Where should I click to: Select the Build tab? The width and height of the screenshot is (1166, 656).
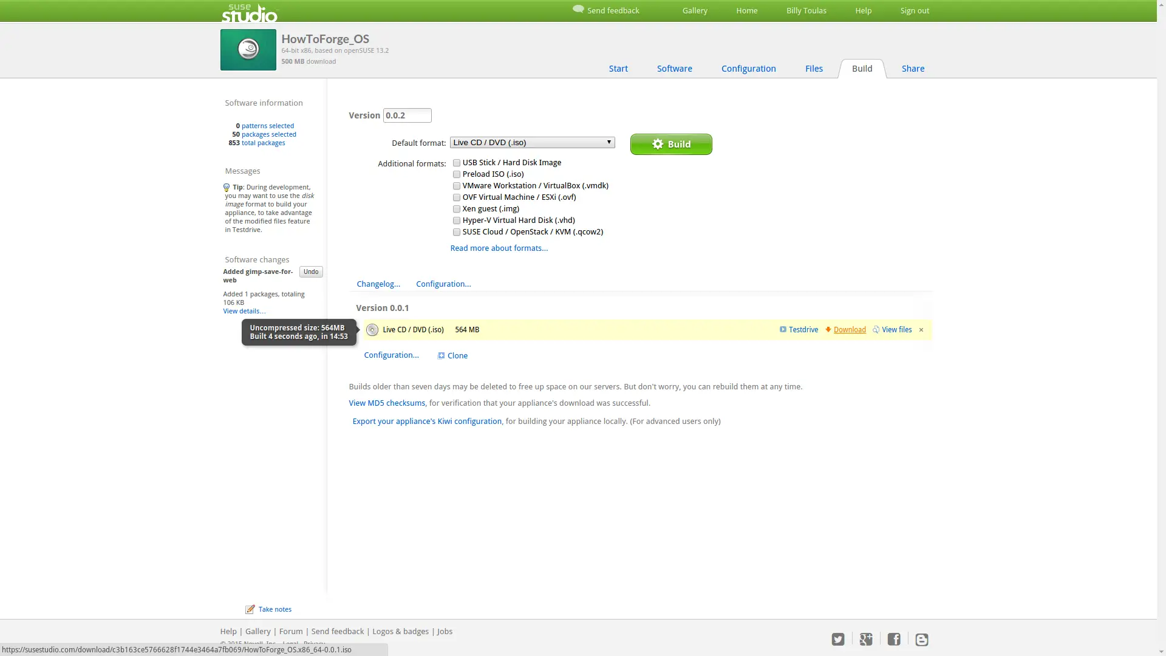tap(862, 69)
